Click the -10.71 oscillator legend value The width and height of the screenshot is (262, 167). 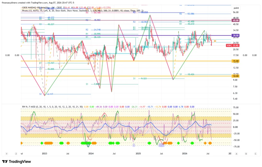point(150,107)
